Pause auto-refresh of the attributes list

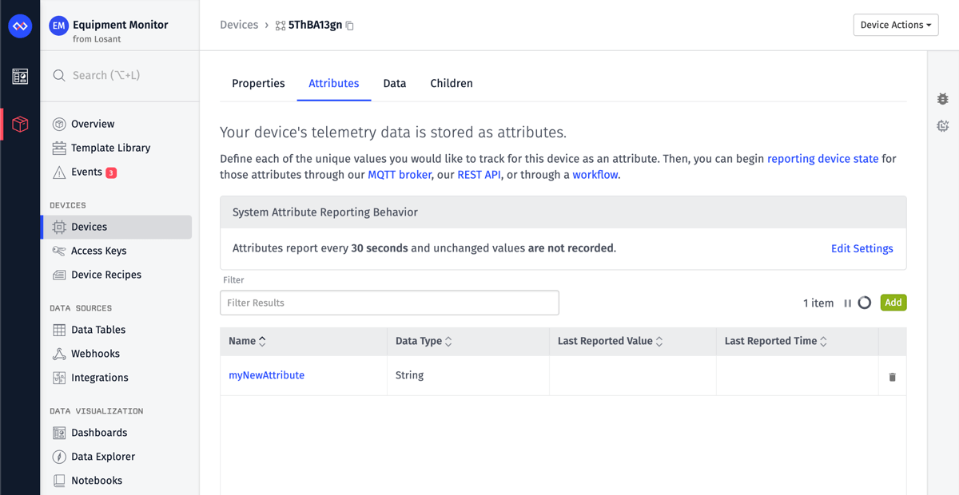[848, 303]
